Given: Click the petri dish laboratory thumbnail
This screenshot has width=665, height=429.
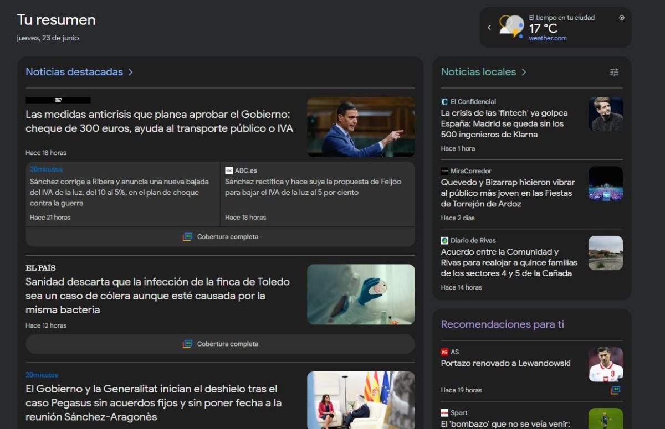Looking at the screenshot, I should pyautogui.click(x=361, y=294).
